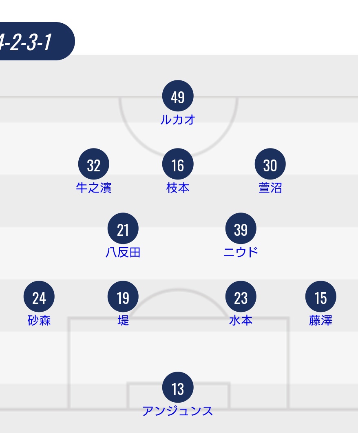Click the number 21 player badge
Screen dimensions: 358x441
(123, 228)
